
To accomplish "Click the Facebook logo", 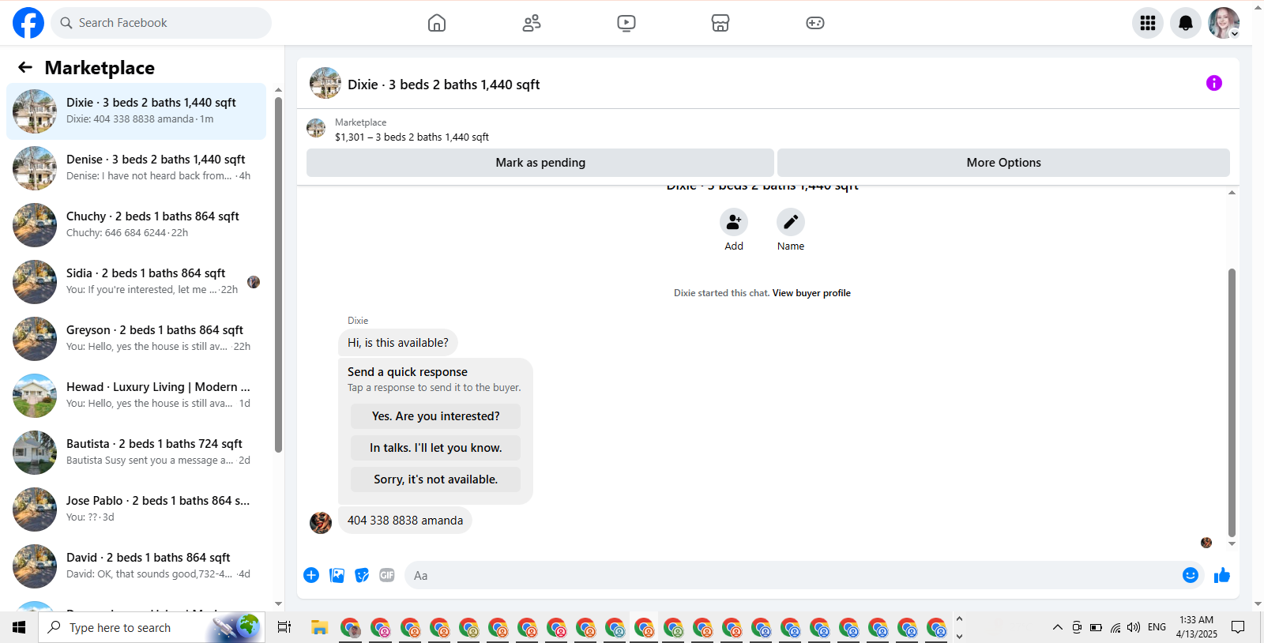I will pos(28,23).
